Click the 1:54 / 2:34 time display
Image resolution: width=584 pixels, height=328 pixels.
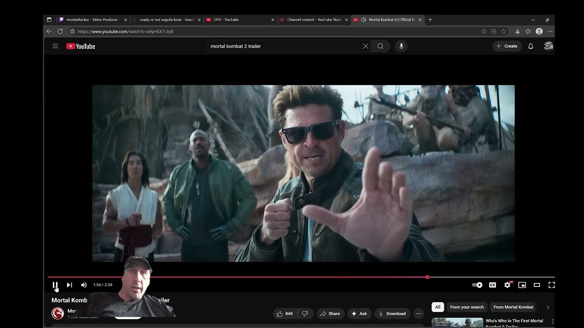(x=103, y=285)
